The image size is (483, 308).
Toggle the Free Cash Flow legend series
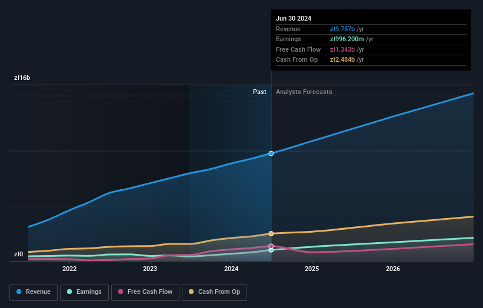click(x=145, y=292)
